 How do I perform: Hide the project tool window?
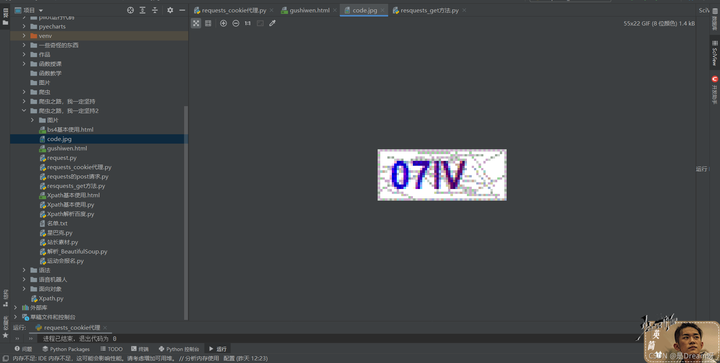(182, 10)
